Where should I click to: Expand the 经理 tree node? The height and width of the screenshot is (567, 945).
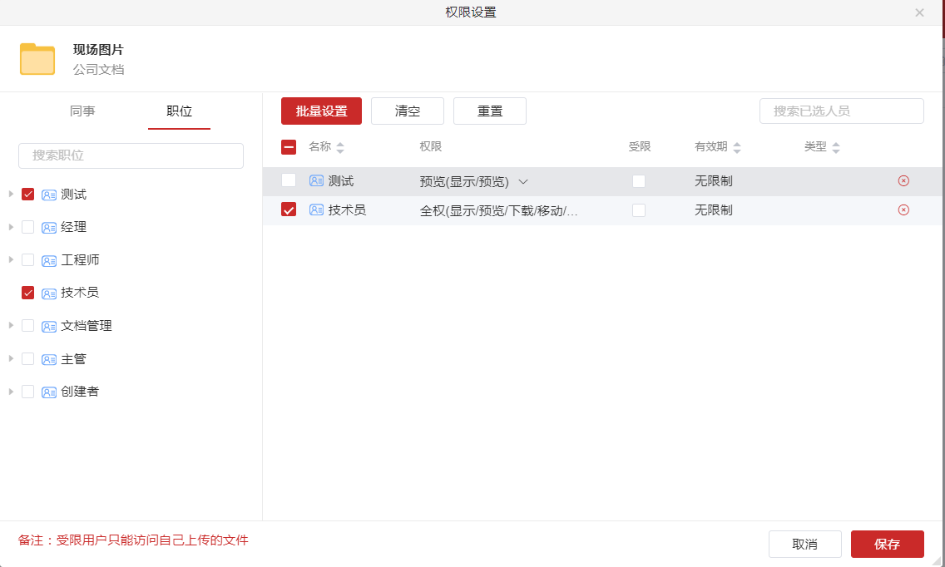10,226
